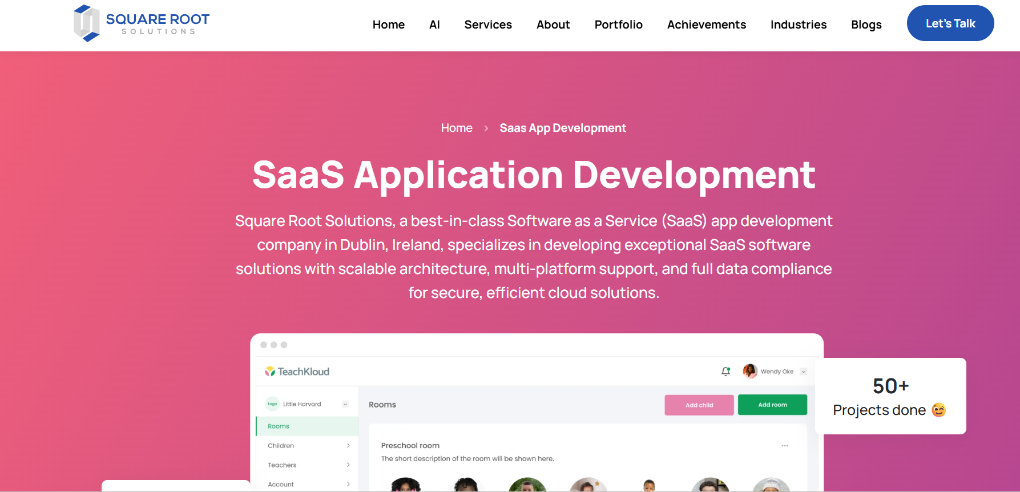This screenshot has height=492, width=1020.
Task: Select the Rooms sidebar tab
Action: [x=279, y=426]
